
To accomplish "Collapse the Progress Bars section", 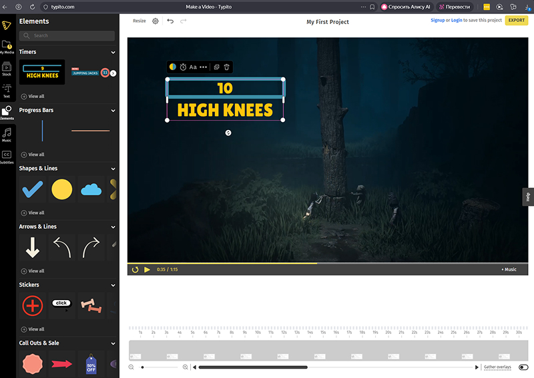I will (113, 110).
